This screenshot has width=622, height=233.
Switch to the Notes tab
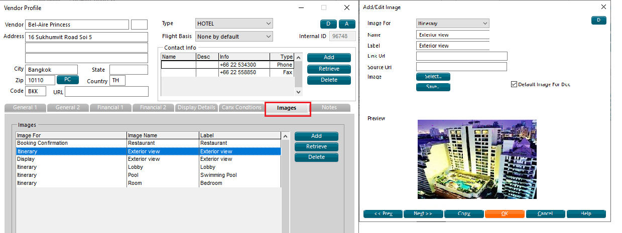click(x=329, y=107)
